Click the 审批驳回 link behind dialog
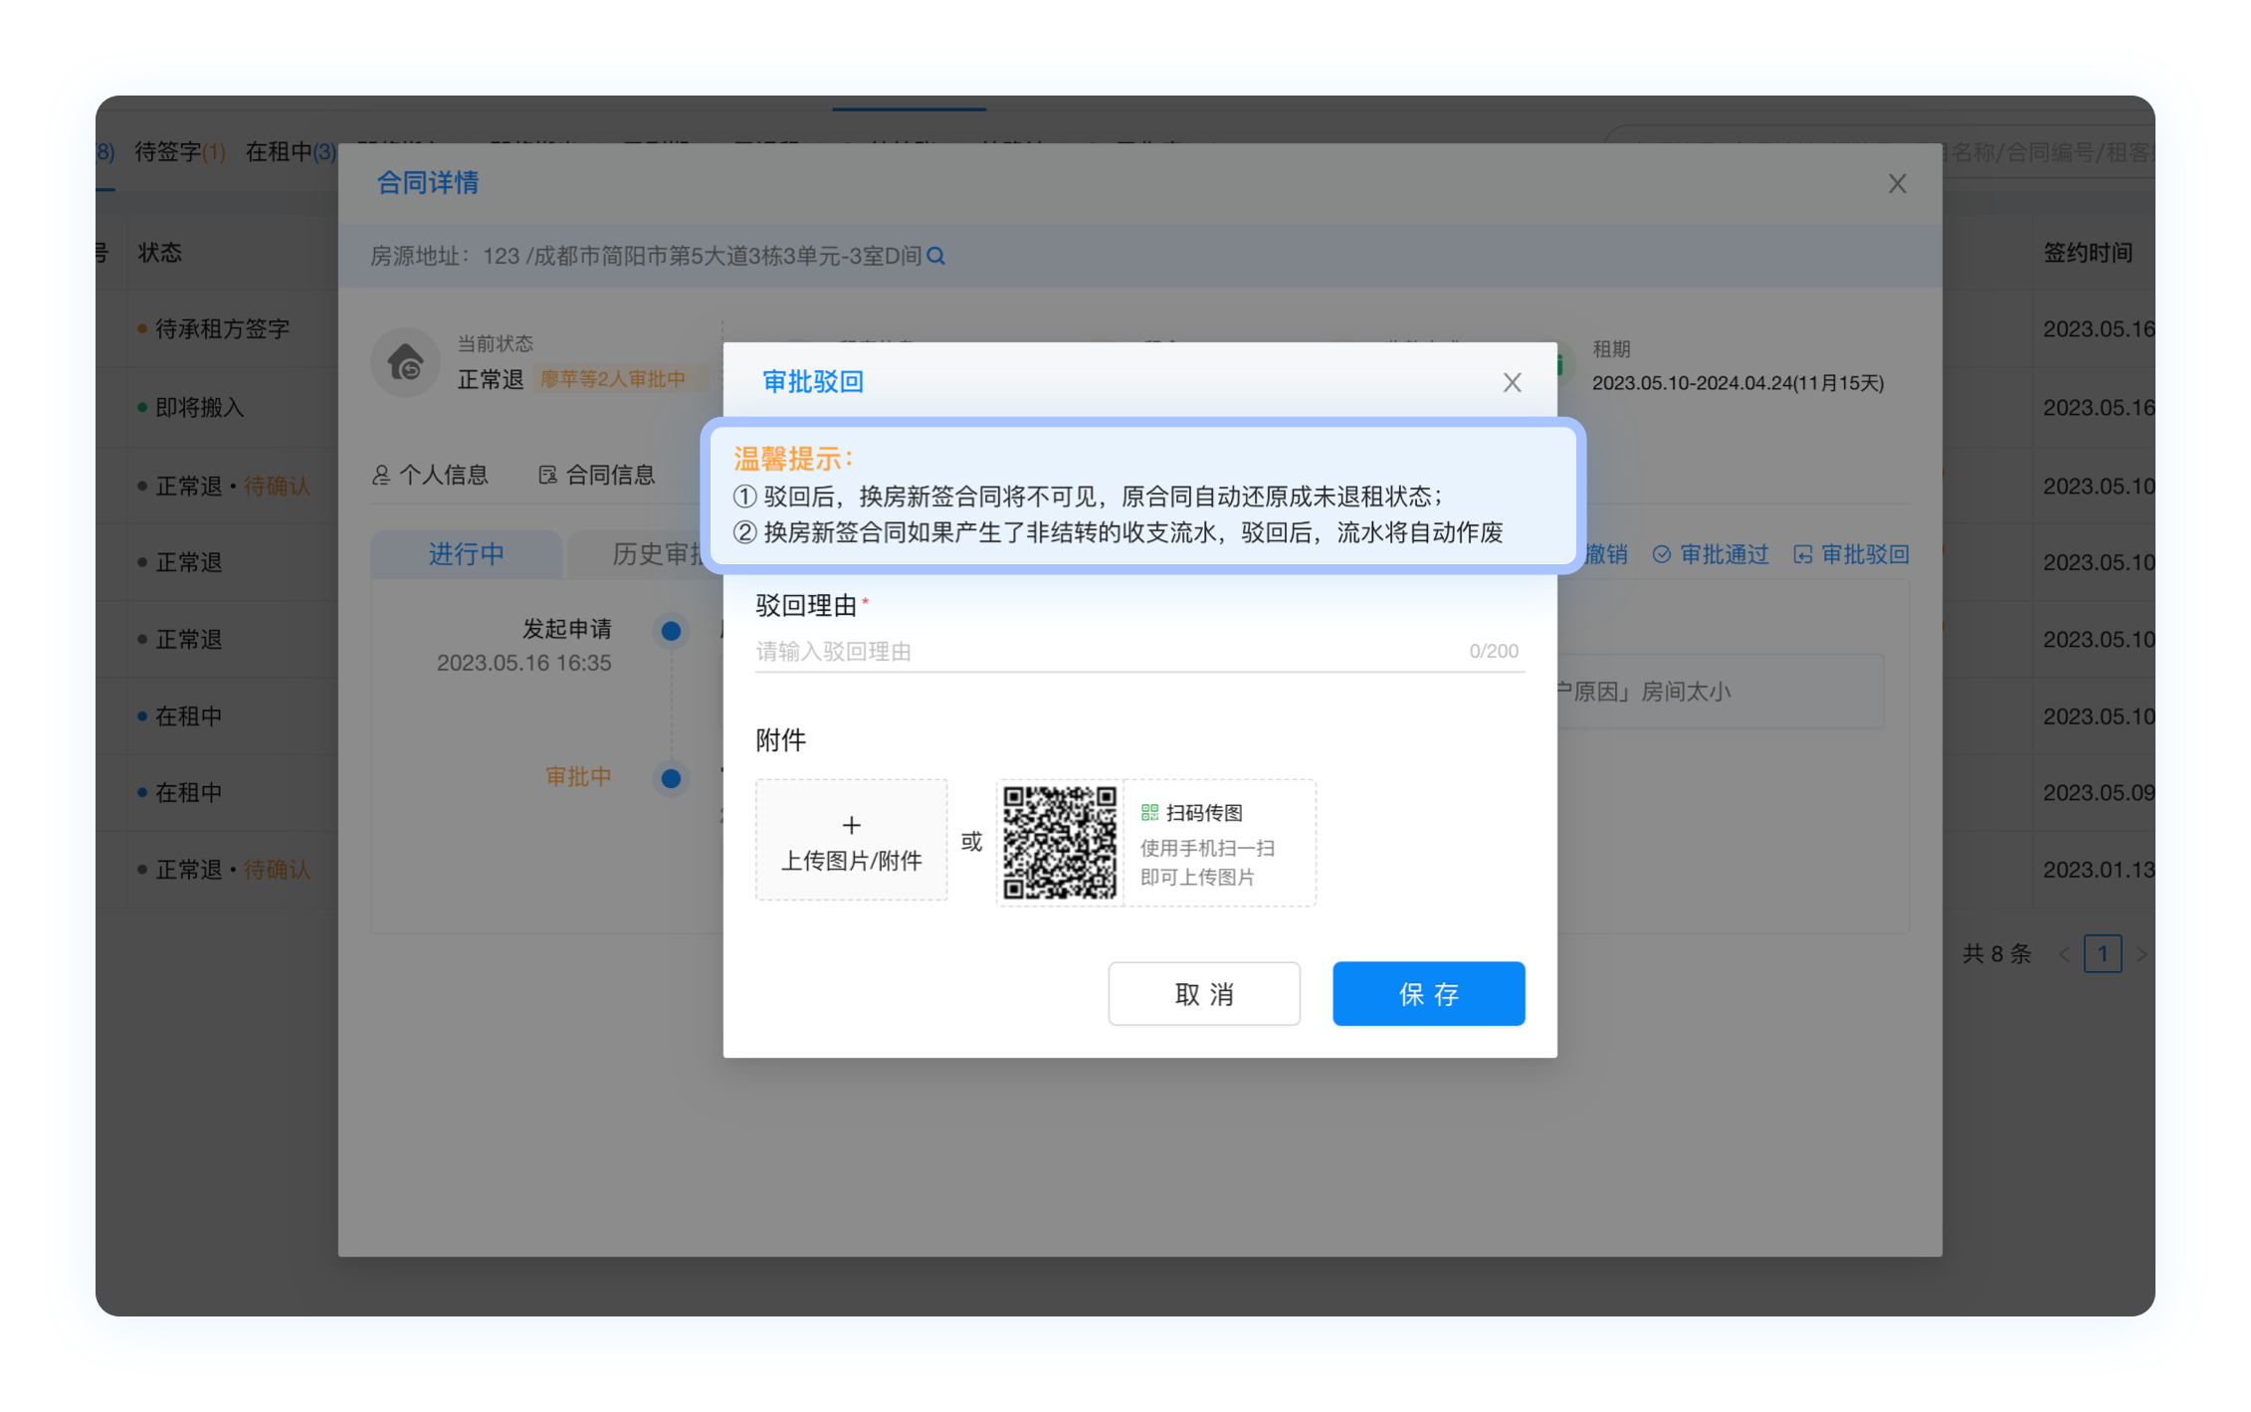Image resolution: width=2251 pixels, height=1412 pixels. (x=1852, y=554)
